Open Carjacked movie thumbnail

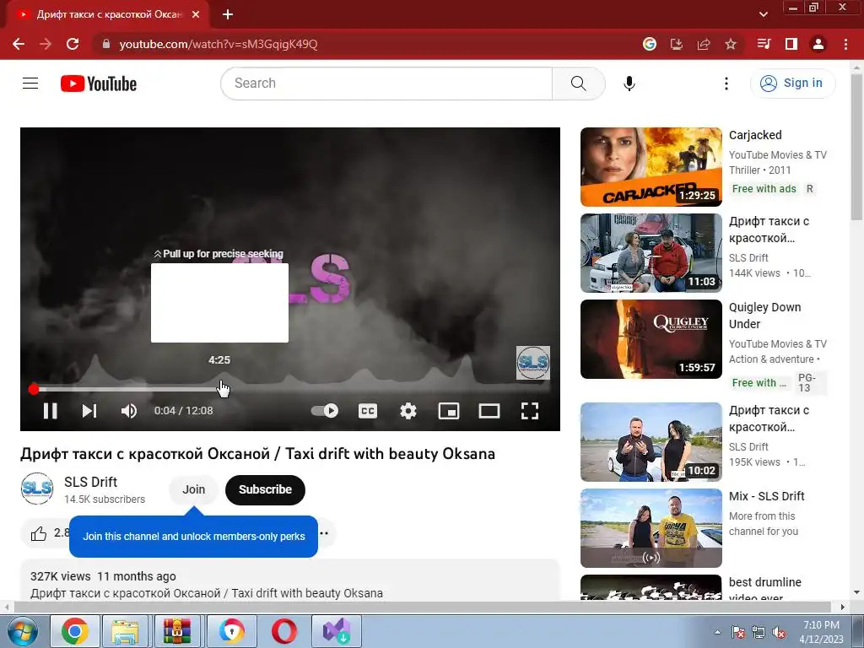pos(651,167)
